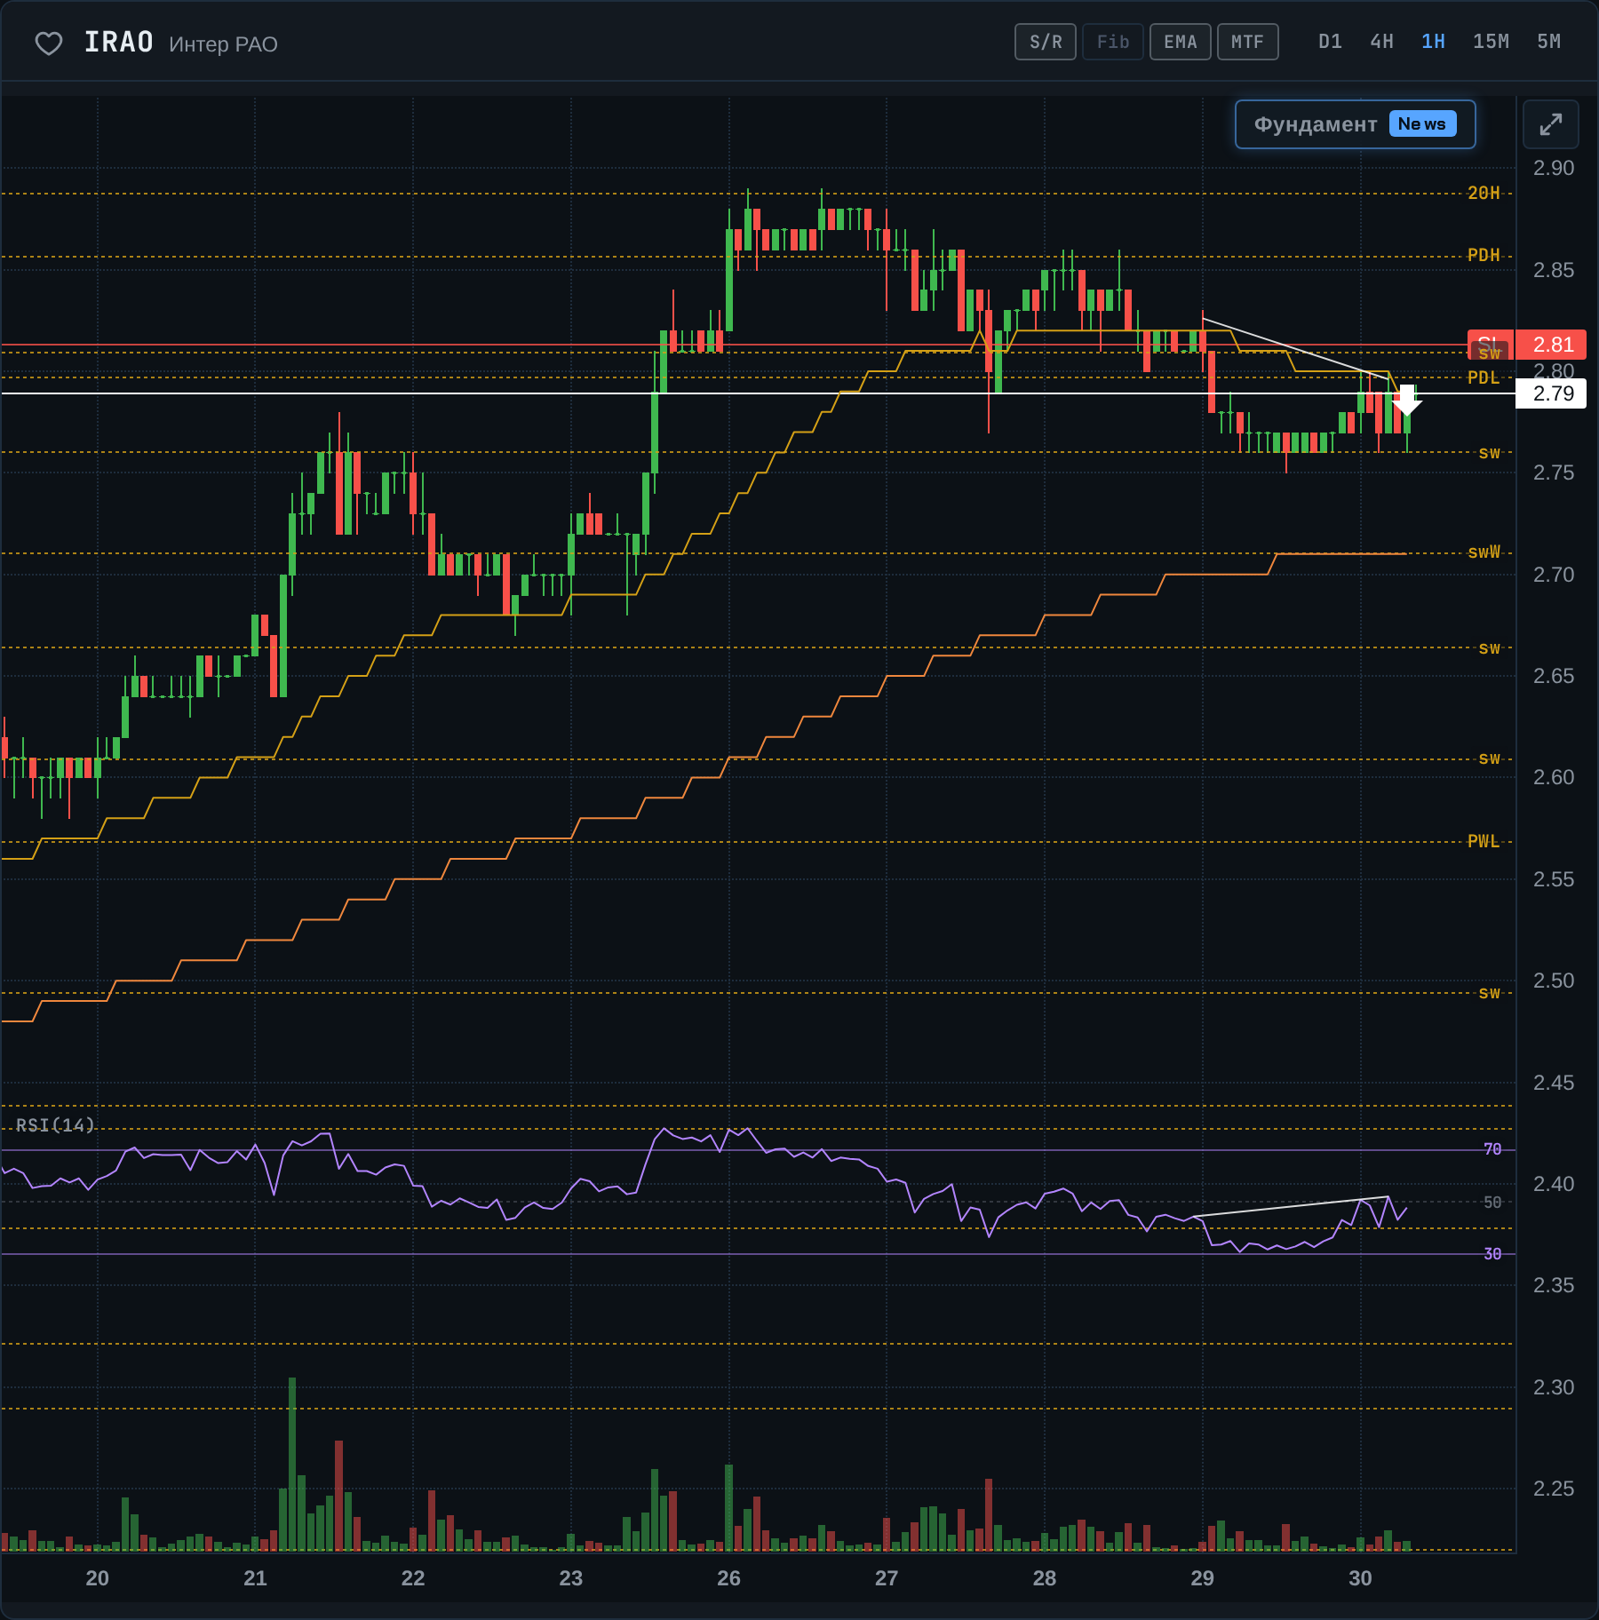The width and height of the screenshot is (1599, 1620).
Task: Toggle EMA overlay
Action: (x=1181, y=42)
